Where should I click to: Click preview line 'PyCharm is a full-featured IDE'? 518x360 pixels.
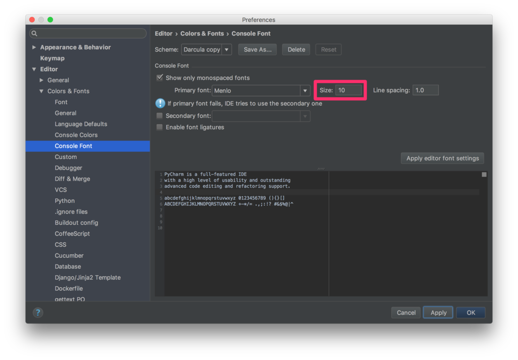click(205, 174)
